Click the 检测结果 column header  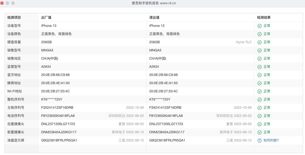point(264,17)
